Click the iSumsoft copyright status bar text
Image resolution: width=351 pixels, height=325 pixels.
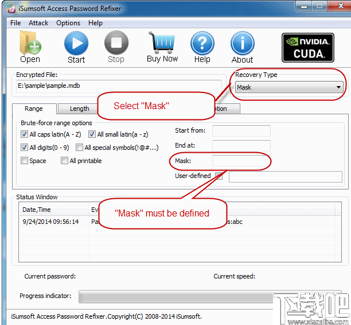click(x=106, y=316)
